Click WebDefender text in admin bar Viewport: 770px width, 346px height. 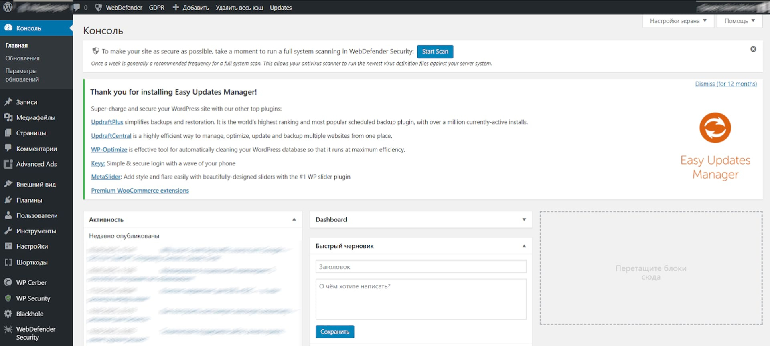(124, 8)
